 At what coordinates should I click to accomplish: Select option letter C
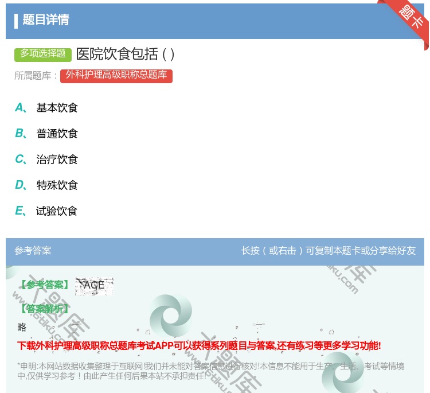point(19,159)
